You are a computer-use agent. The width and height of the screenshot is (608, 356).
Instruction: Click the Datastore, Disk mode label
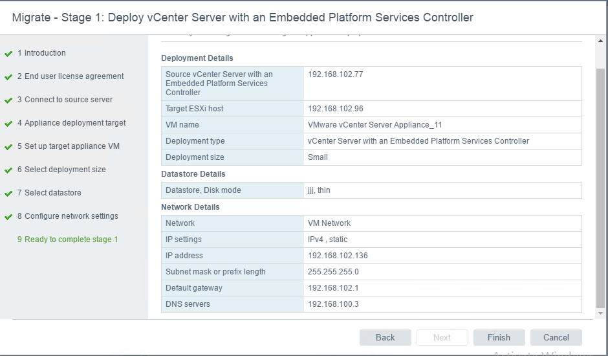pyautogui.click(x=203, y=190)
